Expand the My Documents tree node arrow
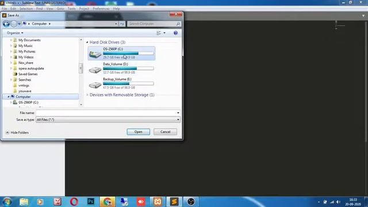The image size is (368, 207). (11, 40)
